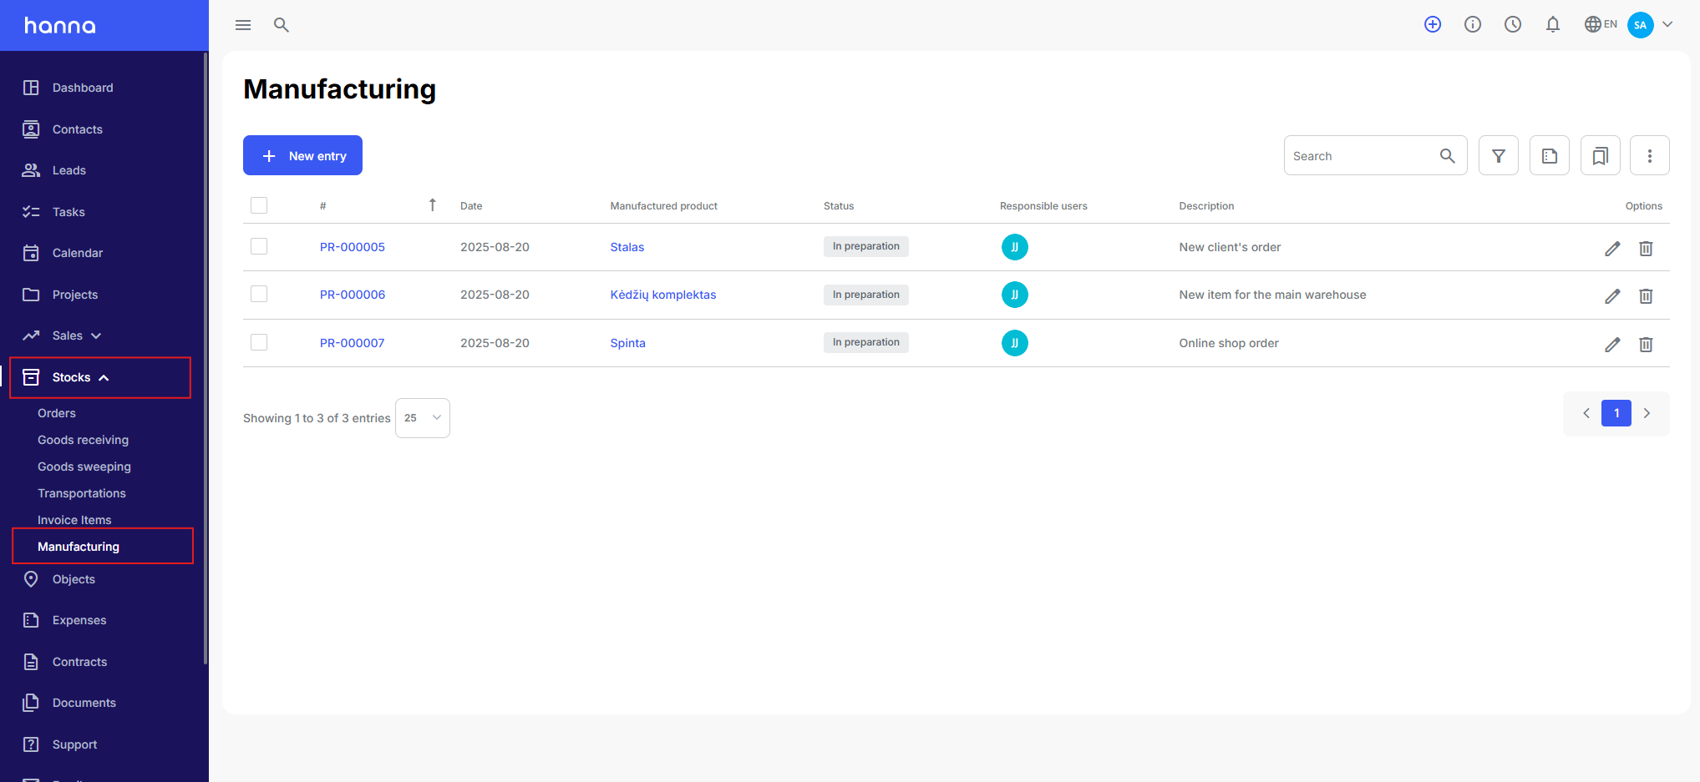Open Goods receiving submenu
The image size is (1700, 782).
[x=84, y=440]
